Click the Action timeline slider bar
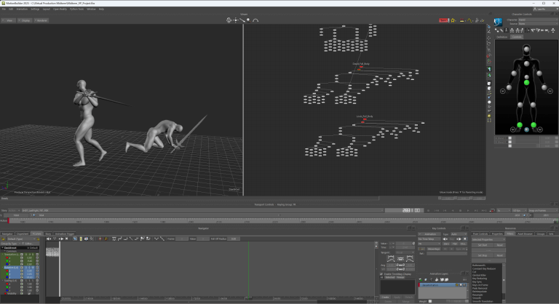The image size is (559, 304). click(x=218, y=220)
